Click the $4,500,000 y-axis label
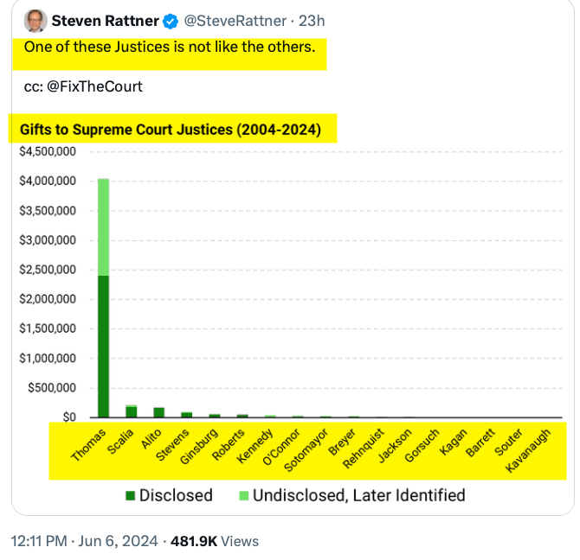 49,151
